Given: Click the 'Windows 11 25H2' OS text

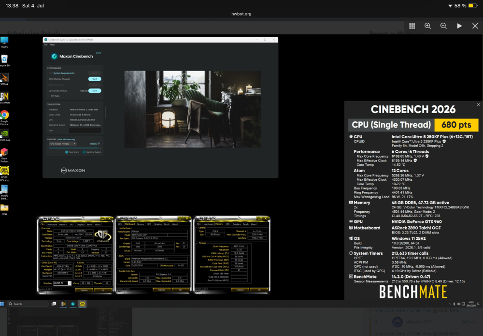Looking at the screenshot, I should click(409, 238).
